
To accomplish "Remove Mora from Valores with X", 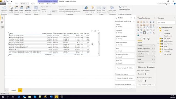I will click(154, 59).
